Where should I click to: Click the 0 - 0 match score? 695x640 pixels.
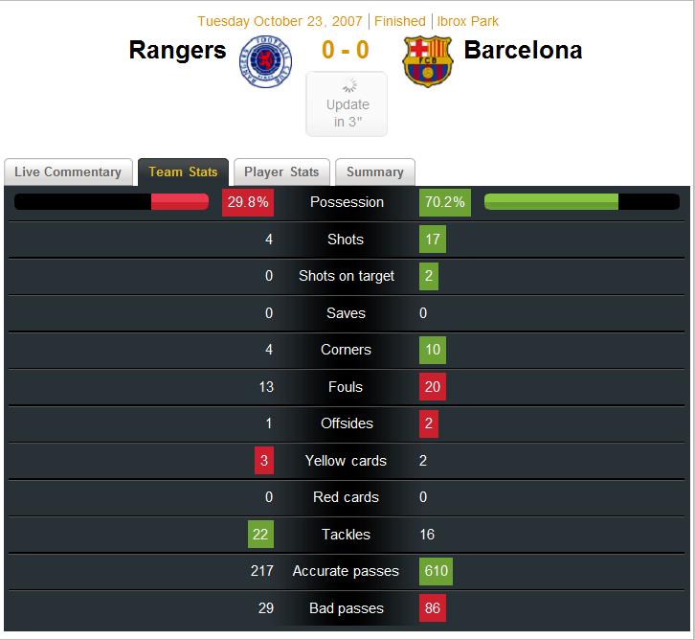346,50
